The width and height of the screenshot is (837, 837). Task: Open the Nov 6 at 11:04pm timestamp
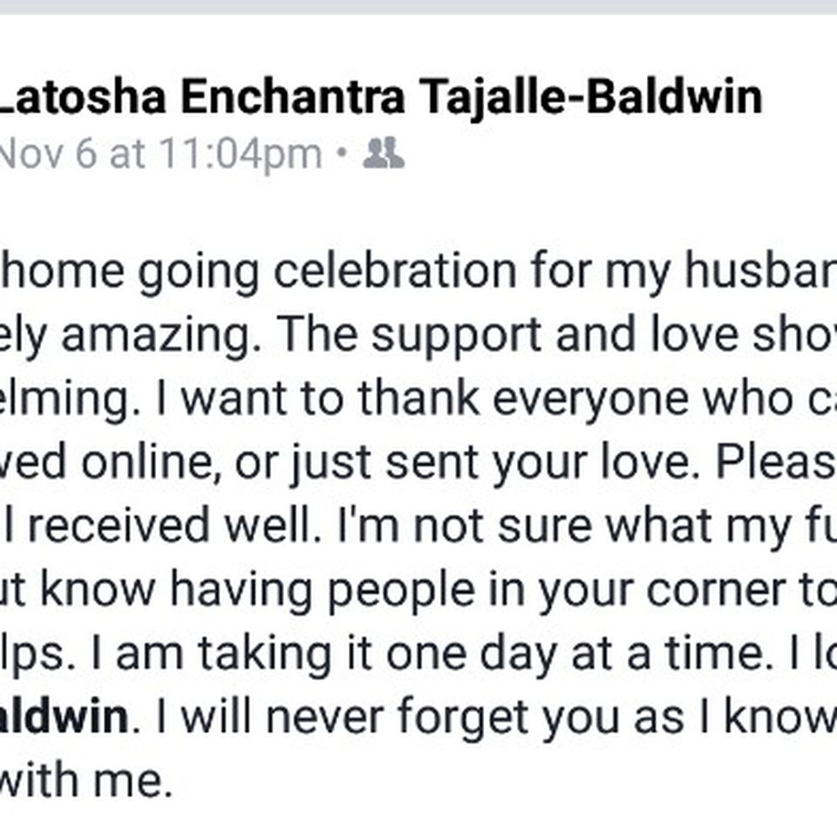160,154
